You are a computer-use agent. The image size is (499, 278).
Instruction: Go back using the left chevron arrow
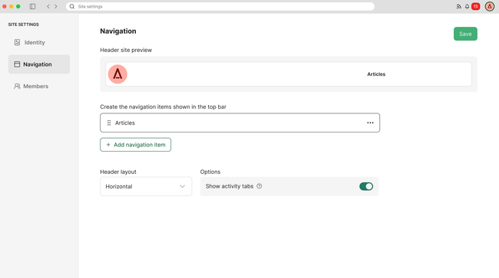click(x=48, y=6)
